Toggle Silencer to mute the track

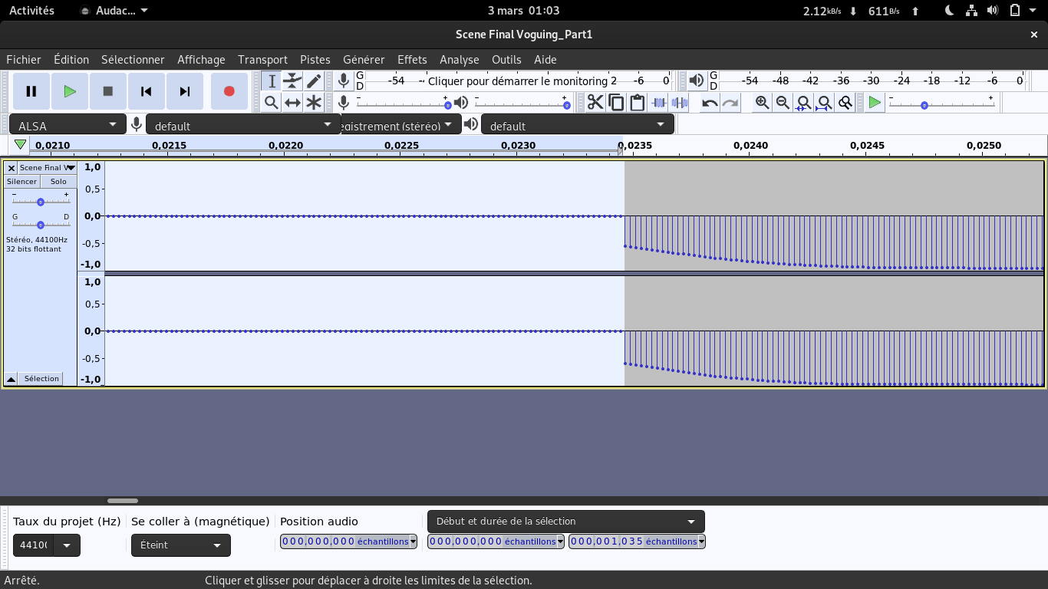21,182
